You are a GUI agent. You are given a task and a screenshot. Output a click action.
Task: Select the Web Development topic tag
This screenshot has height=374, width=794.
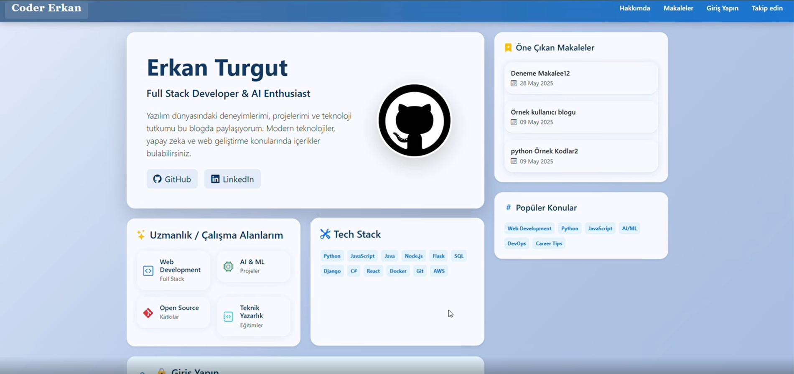(529, 228)
